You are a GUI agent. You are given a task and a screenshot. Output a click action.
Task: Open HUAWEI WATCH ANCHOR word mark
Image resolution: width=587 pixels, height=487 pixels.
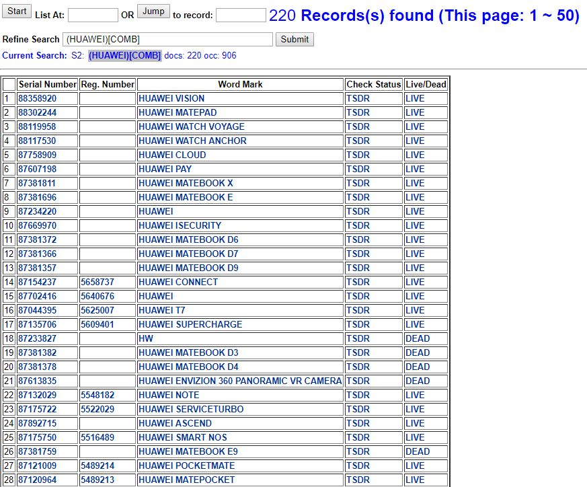pyautogui.click(x=192, y=141)
